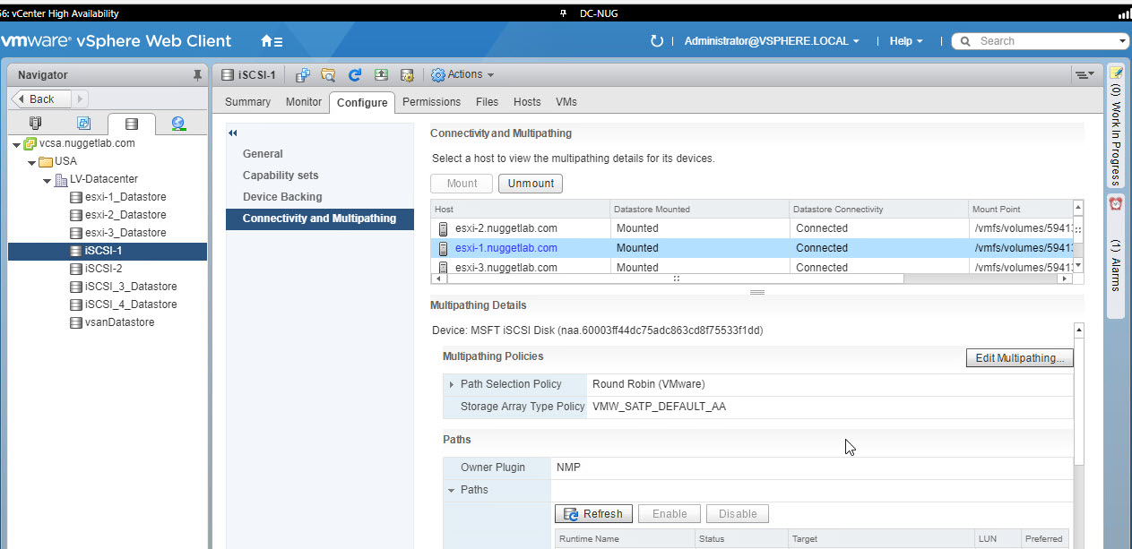Click the global refresh icon in header
Screen dimensions: 1132x549
(x=657, y=41)
